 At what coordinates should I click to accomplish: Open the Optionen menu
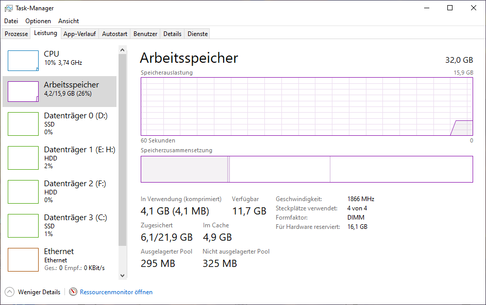point(38,21)
